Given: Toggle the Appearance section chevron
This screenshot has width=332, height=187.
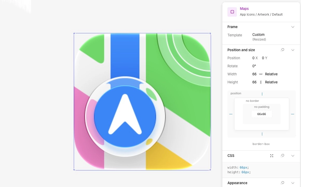Looking at the screenshot, I should pyautogui.click(x=293, y=183).
